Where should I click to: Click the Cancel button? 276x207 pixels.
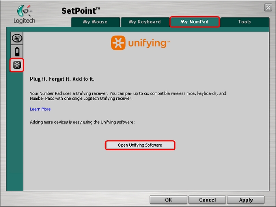(207, 200)
